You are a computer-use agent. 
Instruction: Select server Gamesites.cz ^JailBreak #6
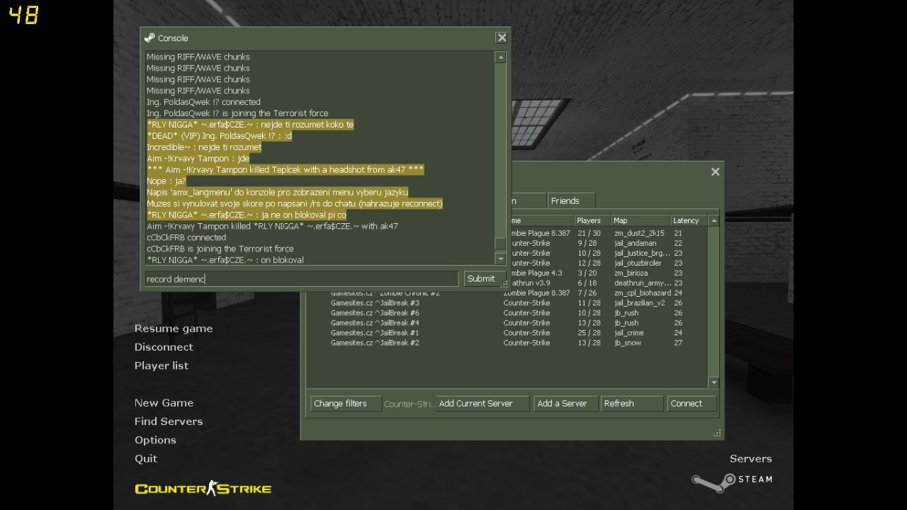click(507, 313)
